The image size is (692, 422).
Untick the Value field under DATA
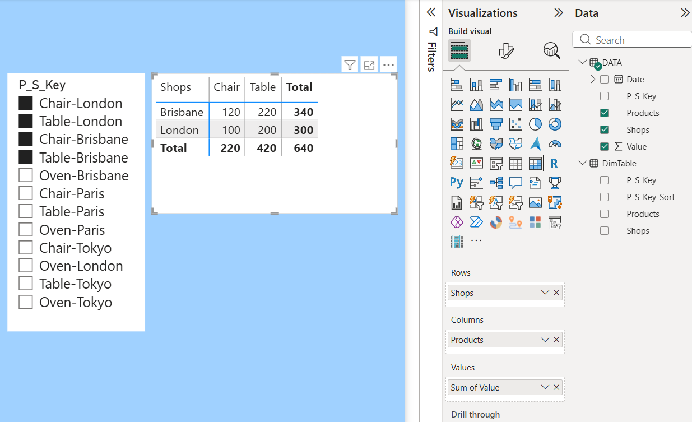coord(604,147)
